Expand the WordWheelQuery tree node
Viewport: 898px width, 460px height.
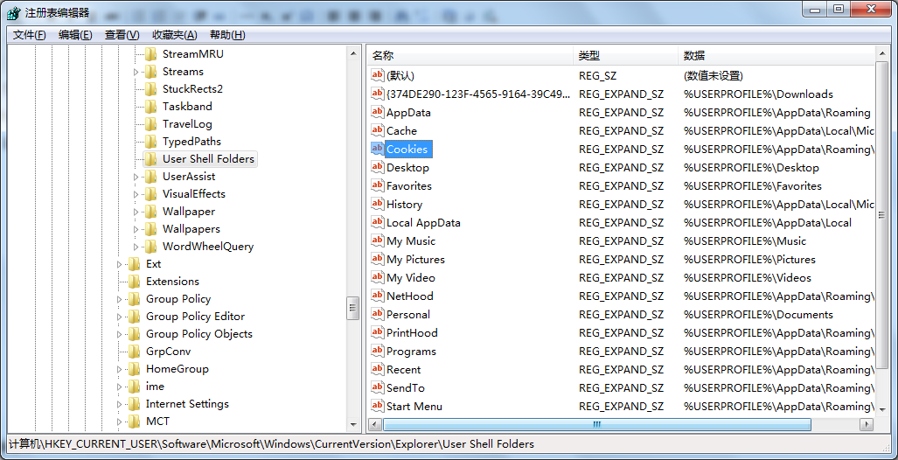[136, 247]
